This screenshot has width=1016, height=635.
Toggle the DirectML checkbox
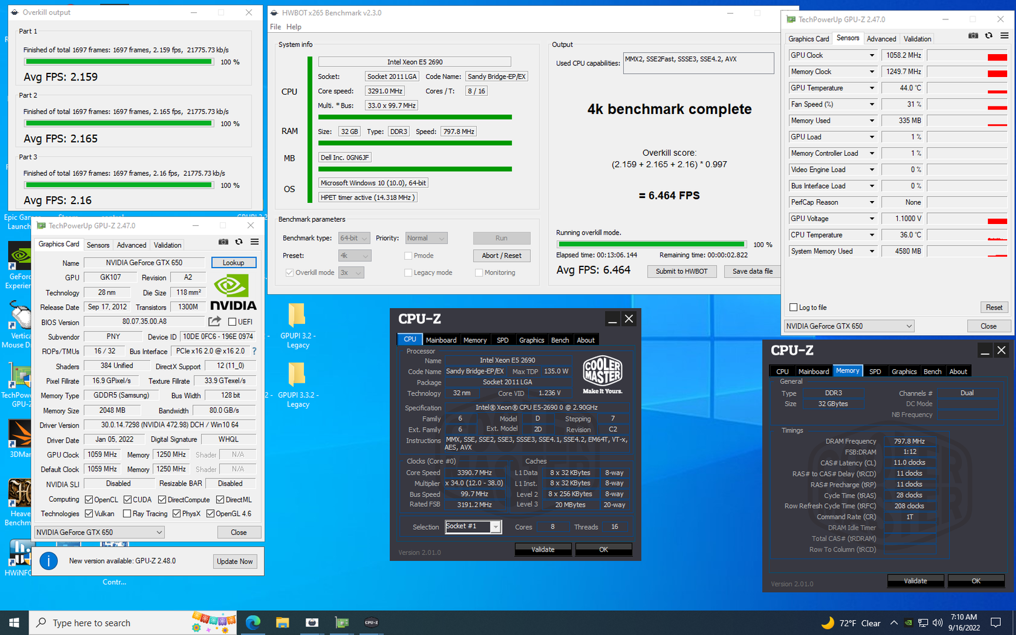[x=220, y=500]
